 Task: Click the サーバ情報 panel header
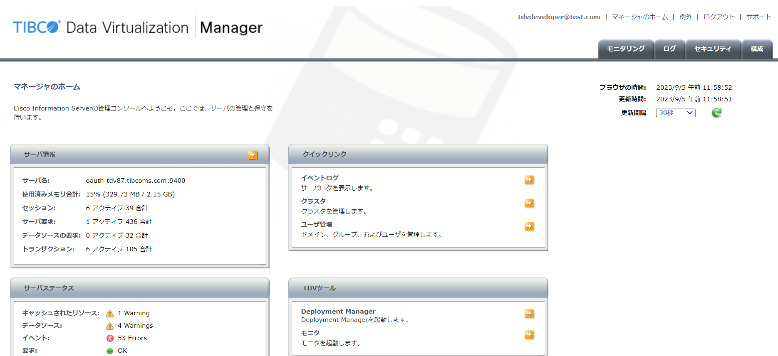tap(140, 154)
